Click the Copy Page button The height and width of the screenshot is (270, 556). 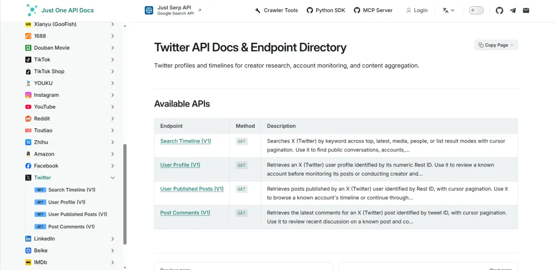pyautogui.click(x=496, y=45)
